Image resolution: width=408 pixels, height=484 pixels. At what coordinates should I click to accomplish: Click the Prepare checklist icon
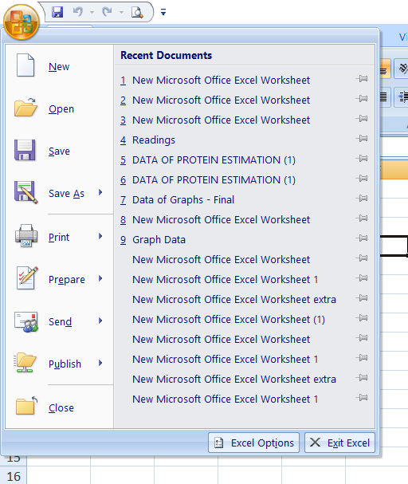(27, 277)
